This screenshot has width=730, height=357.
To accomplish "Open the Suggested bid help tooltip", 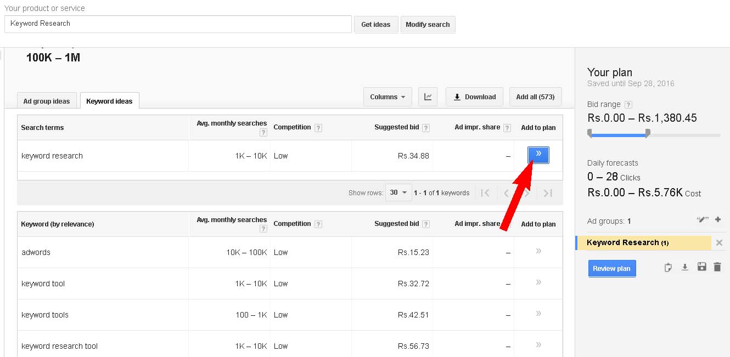I will [426, 127].
